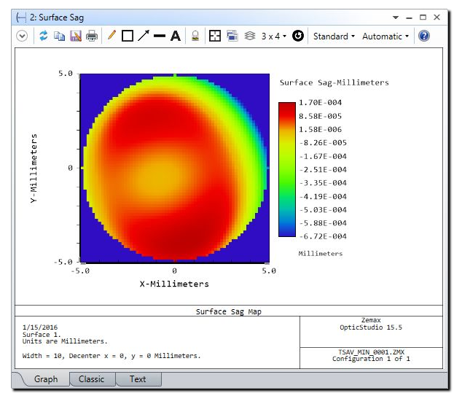Screen dimensions: 454x396
Task: Select the text annotation A tool
Action: coord(176,36)
